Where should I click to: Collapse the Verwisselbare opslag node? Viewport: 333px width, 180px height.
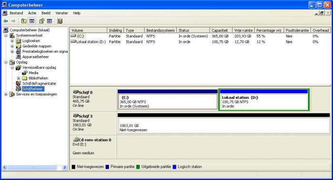pyautogui.click(x=12, y=67)
